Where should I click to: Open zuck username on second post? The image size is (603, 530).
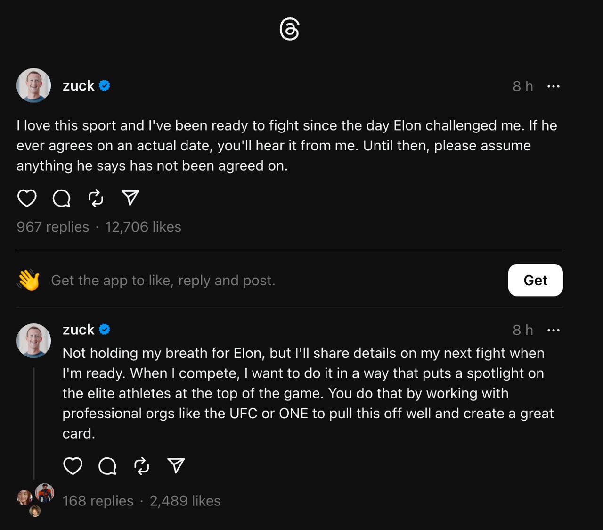[x=78, y=330]
